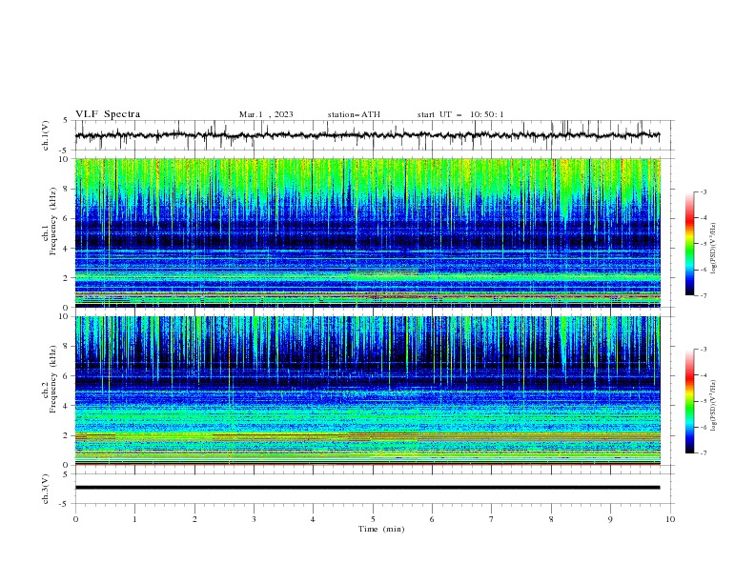Select the date text "Mar.1 , 2023"
The height and width of the screenshot is (583, 755).
(x=266, y=114)
